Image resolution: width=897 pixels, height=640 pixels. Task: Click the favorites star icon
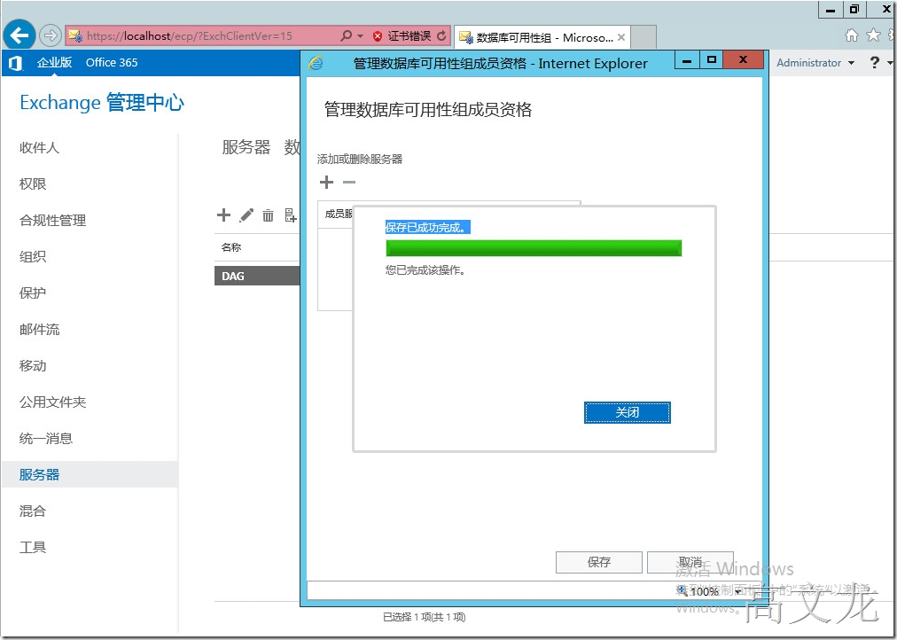[874, 35]
